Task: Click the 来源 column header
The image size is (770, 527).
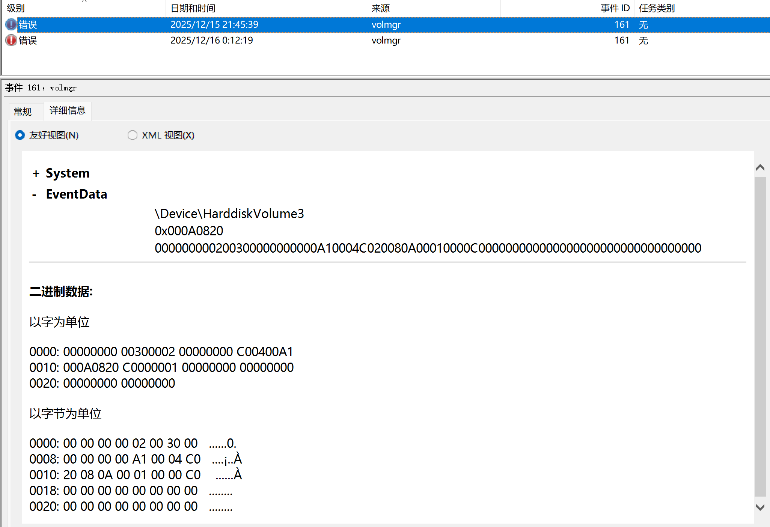Action: pos(380,8)
